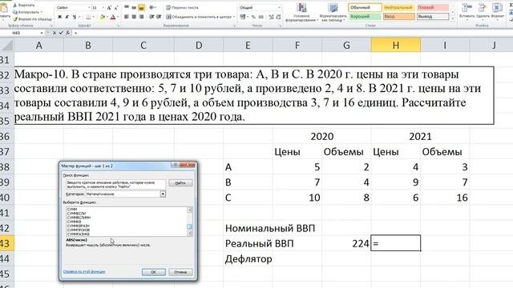The image size is (513, 288).
Task: Open the Справка по этой функции link
Action: 84,271
